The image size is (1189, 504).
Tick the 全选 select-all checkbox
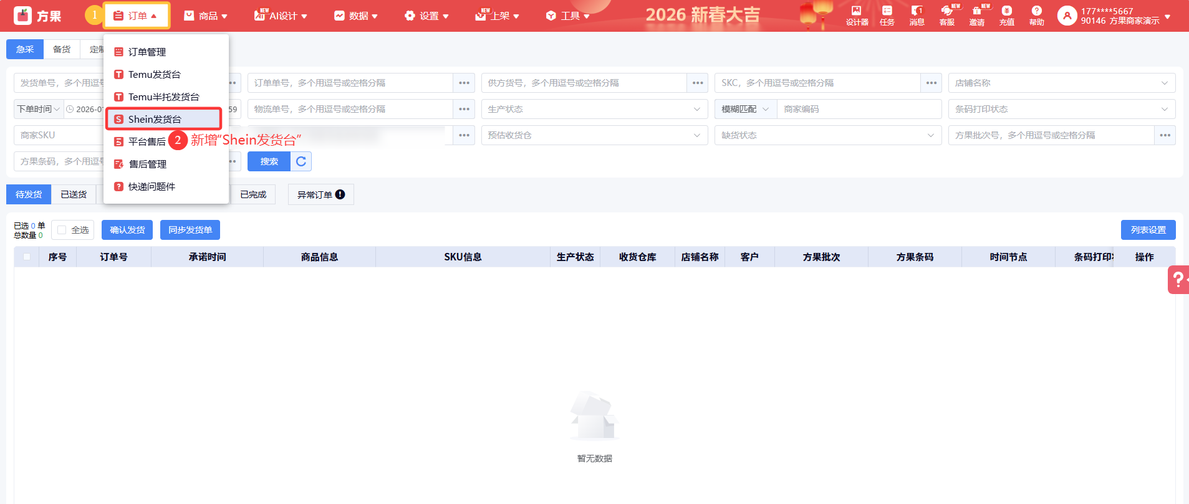62,230
